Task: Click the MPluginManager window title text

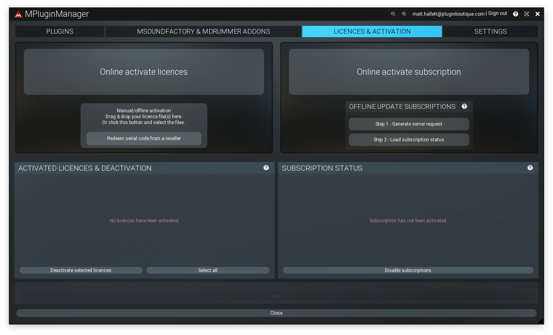Action: tap(57, 14)
